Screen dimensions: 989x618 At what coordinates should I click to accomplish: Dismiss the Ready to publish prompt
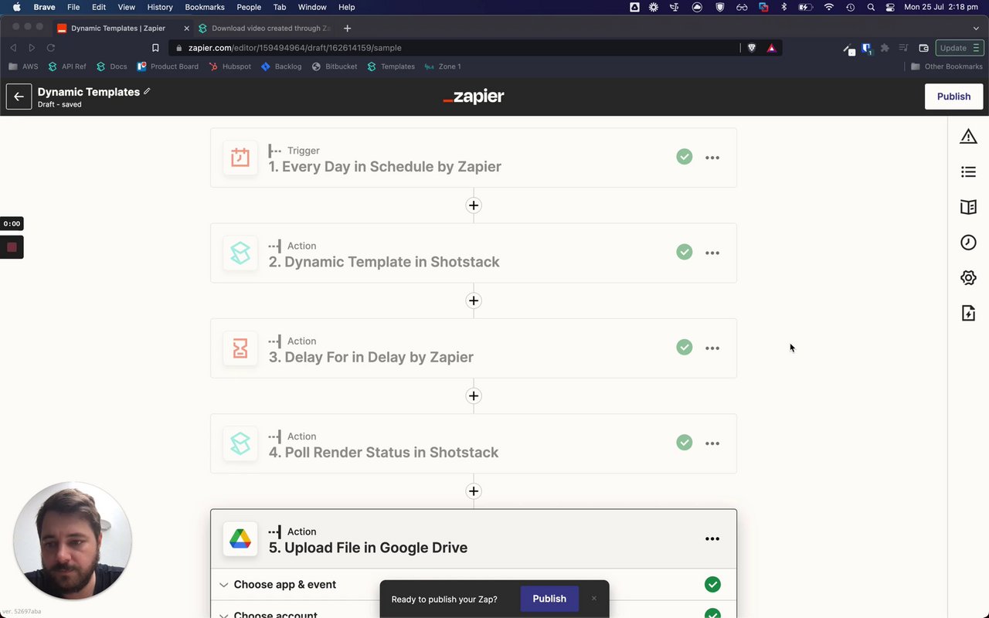click(594, 599)
